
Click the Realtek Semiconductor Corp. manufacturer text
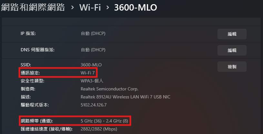(x=109, y=89)
